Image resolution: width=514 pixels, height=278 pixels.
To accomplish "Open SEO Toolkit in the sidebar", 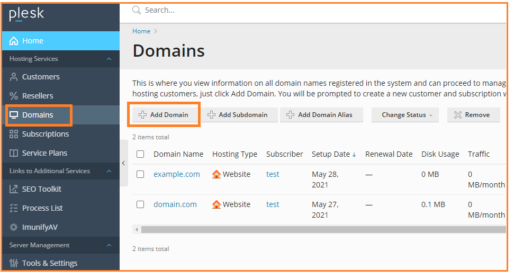I will pyautogui.click(x=61, y=189).
